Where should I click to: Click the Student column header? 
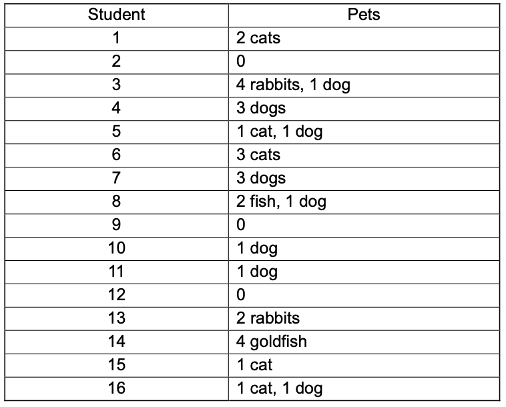click(116, 15)
